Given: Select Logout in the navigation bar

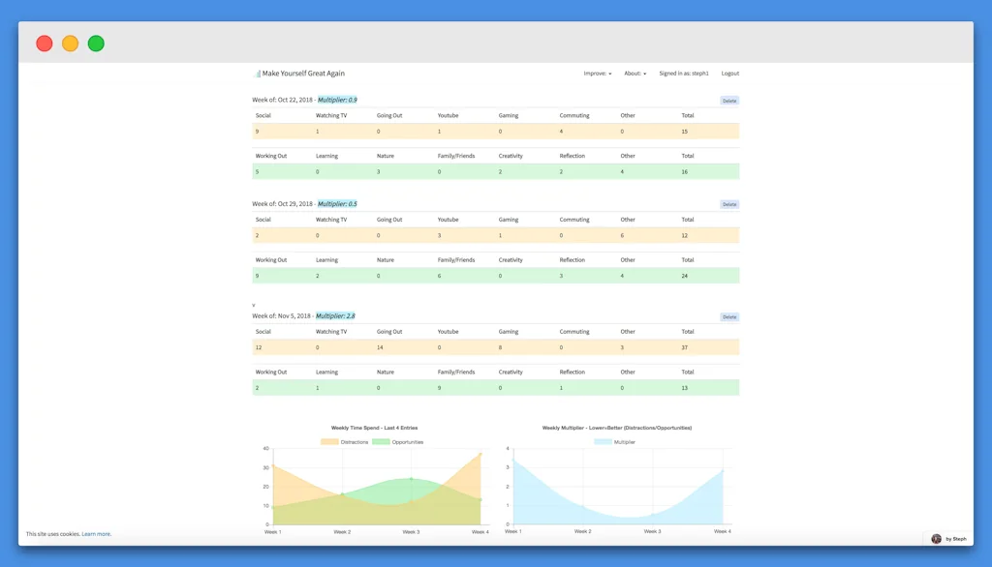Looking at the screenshot, I should 730,74.
